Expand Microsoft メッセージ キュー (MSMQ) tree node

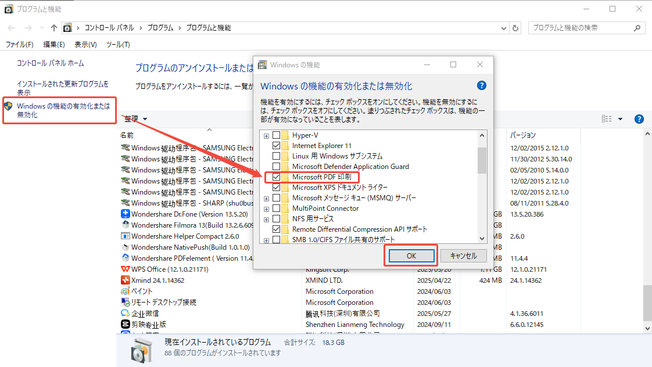266,199
